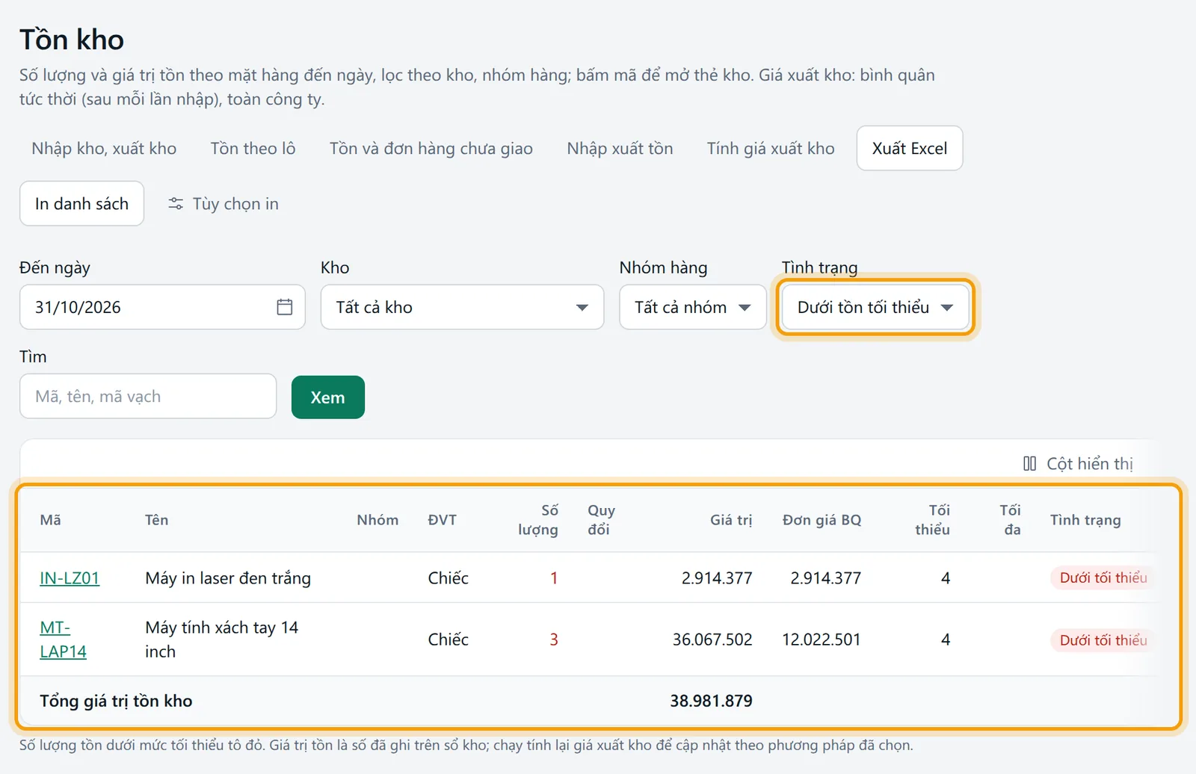
Task: Click the value 2.914.377 in Giá trị column
Action: 717,578
